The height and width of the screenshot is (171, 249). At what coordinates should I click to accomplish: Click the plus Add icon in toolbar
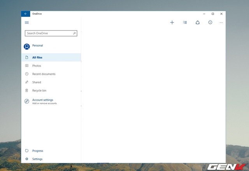coord(172,23)
